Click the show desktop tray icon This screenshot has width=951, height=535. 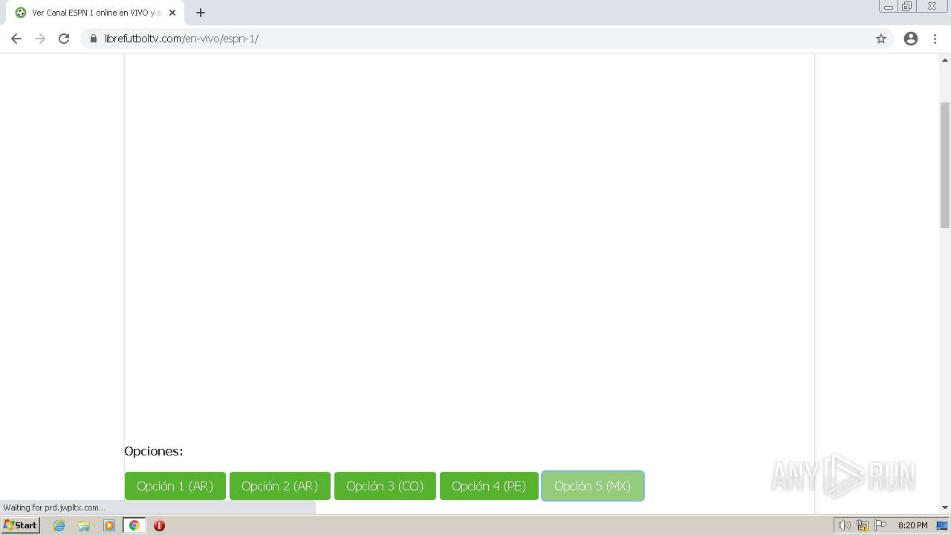point(942,525)
